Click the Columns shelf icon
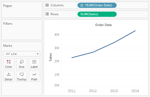Image resolution: width=150 pixels, height=97 pixels. (x=47, y=5)
